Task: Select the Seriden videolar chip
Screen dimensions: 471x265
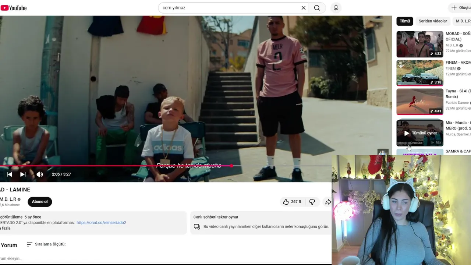Action: 433,21
